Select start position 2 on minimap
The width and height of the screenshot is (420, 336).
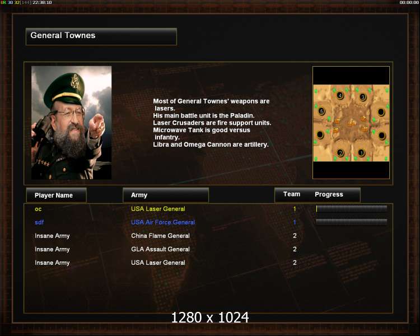pos(340,153)
